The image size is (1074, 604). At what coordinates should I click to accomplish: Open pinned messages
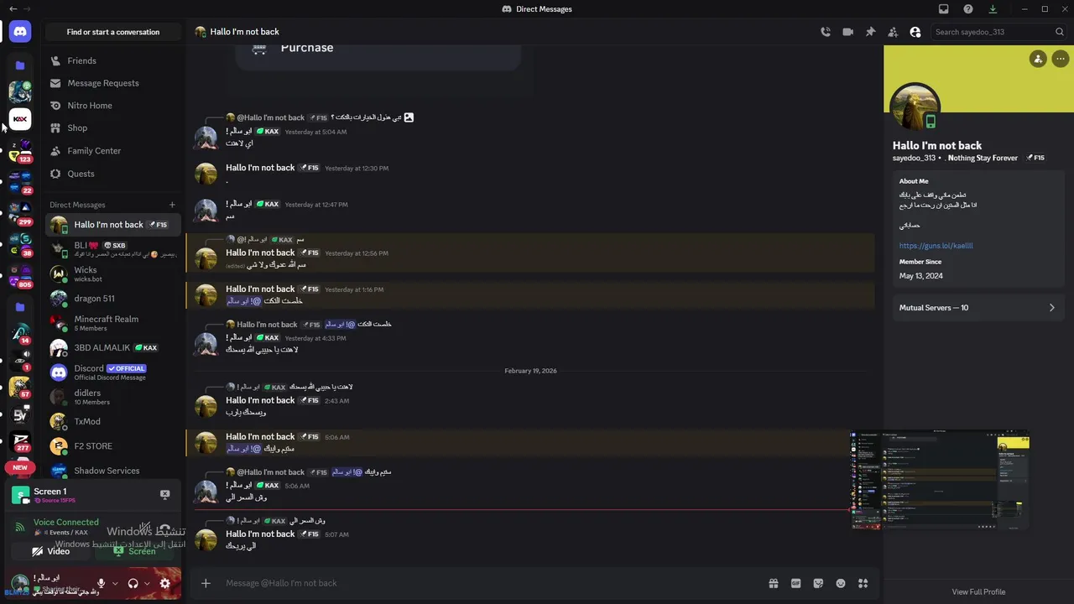pyautogui.click(x=870, y=32)
